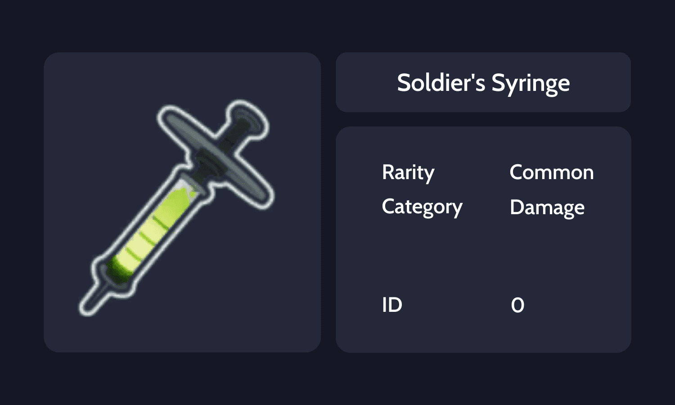The width and height of the screenshot is (675, 405).
Task: Select the Damage category value
Action: click(x=547, y=207)
